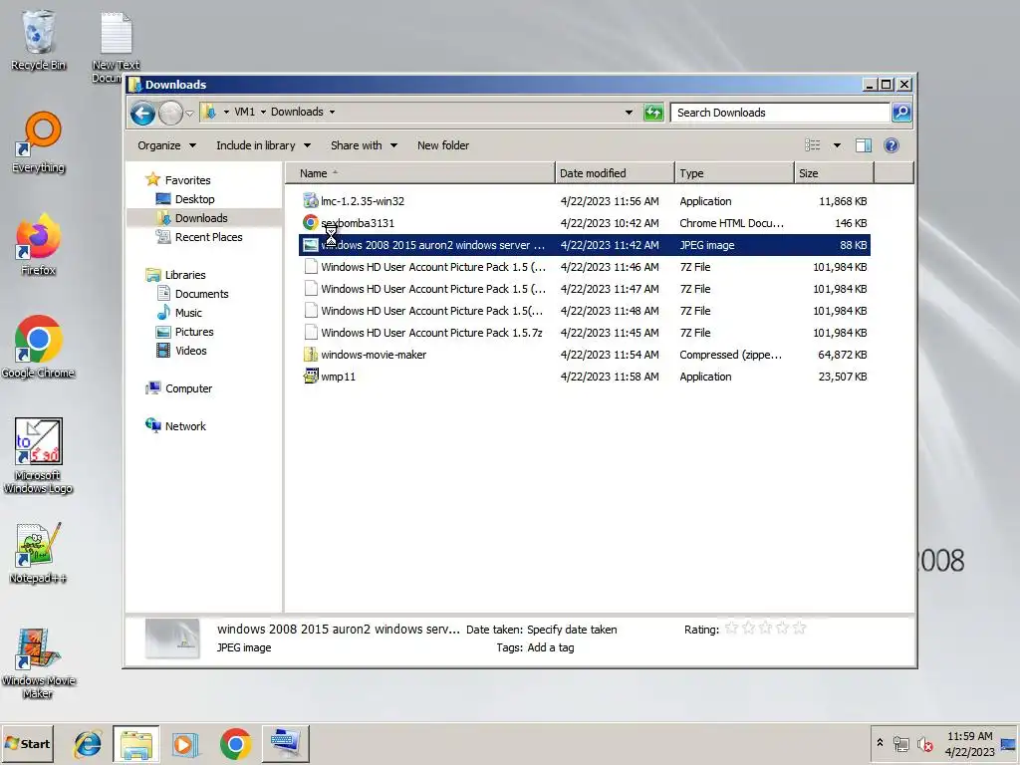Sort by the Type column
Image resolution: width=1020 pixels, height=765 pixels.
pyautogui.click(x=734, y=173)
